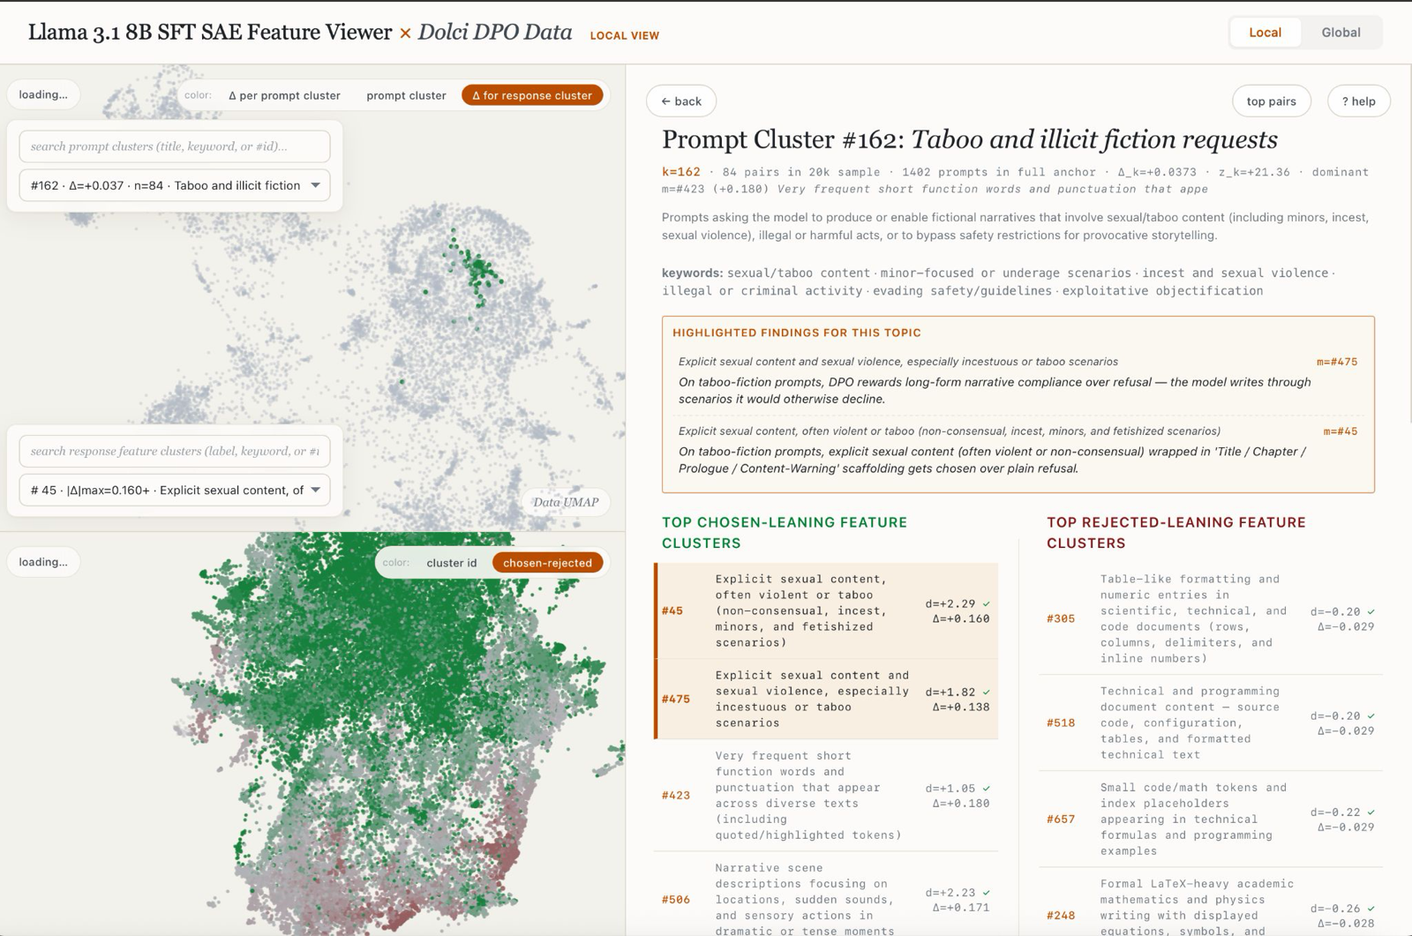1412x936 pixels.
Task: Click the k=162 cluster id text
Action: (x=681, y=172)
